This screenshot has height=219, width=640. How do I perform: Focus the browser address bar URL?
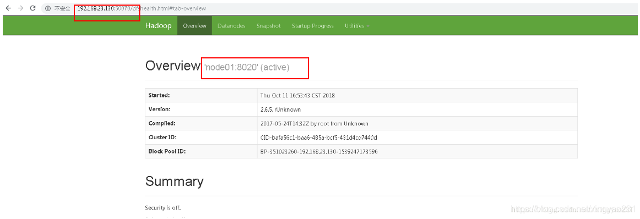click(x=142, y=8)
